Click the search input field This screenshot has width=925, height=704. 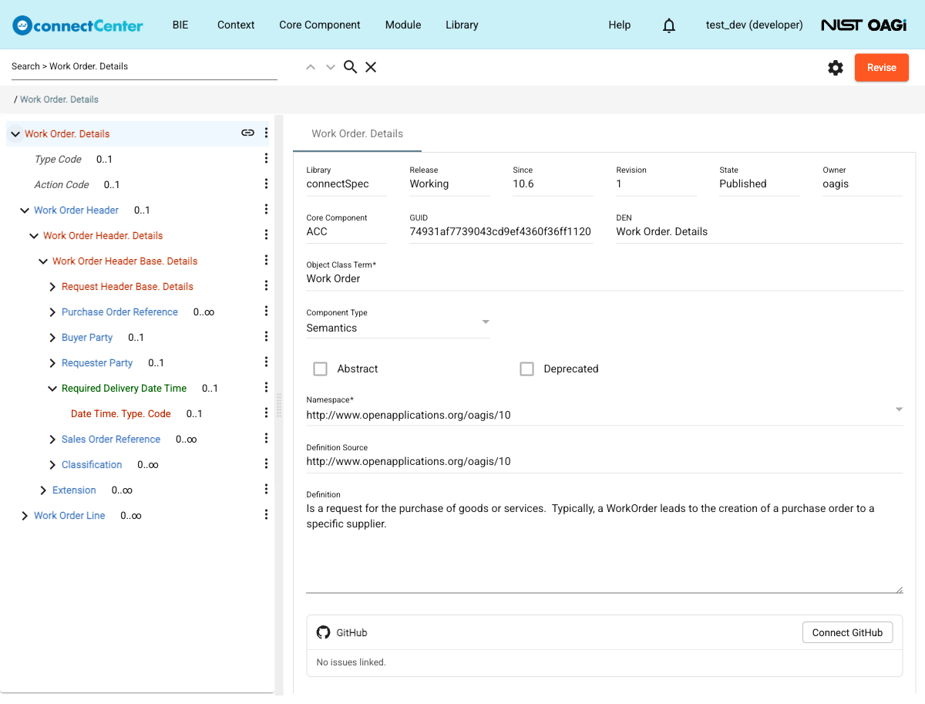click(144, 66)
